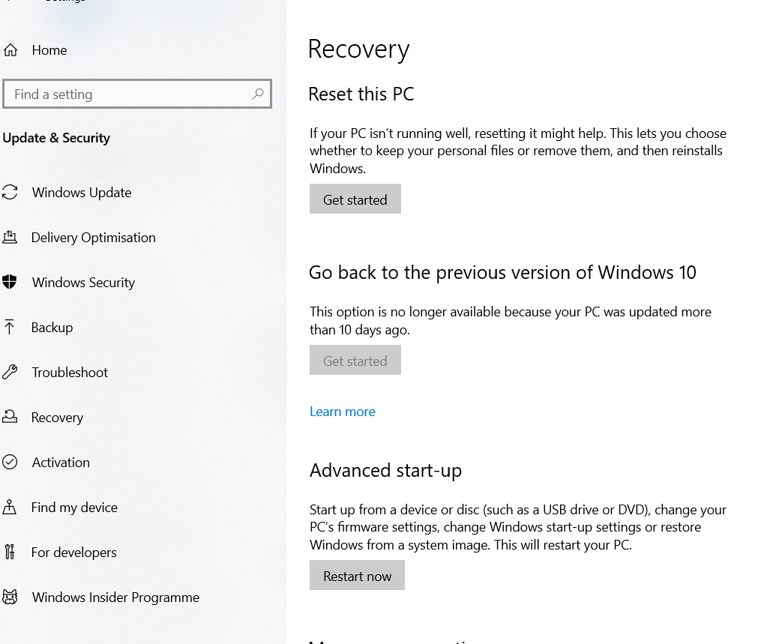Click the Backup upward arrow icon
This screenshot has width=758, height=644.
pyautogui.click(x=9, y=327)
